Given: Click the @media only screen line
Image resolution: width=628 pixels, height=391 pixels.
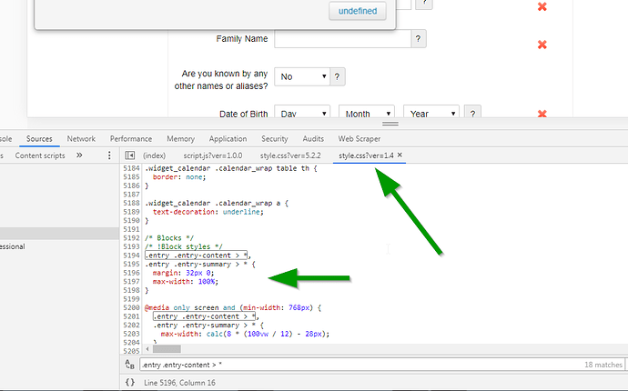Looking at the screenshot, I should (233, 307).
